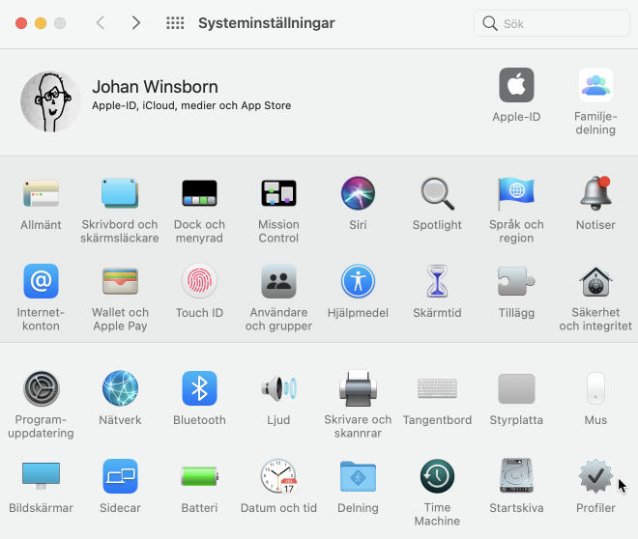Open Wallet och Apple Pay

click(x=120, y=281)
